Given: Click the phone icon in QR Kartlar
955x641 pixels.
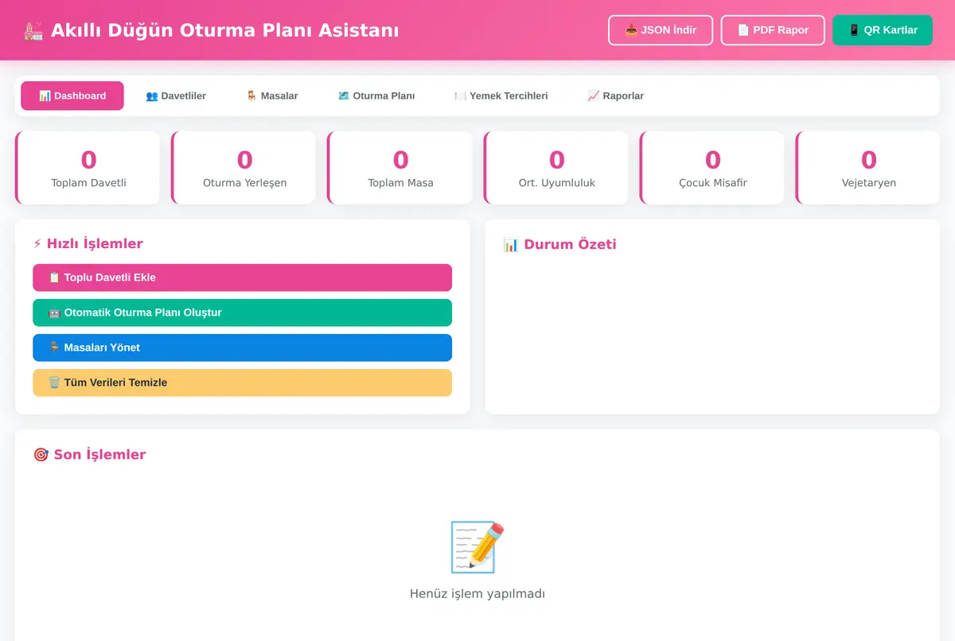Looking at the screenshot, I should [854, 30].
